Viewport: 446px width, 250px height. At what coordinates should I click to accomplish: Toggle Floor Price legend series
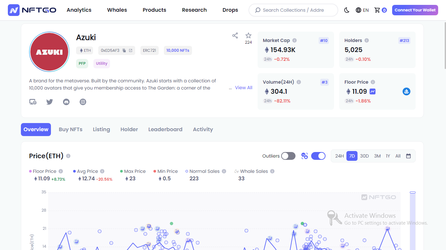click(43, 171)
